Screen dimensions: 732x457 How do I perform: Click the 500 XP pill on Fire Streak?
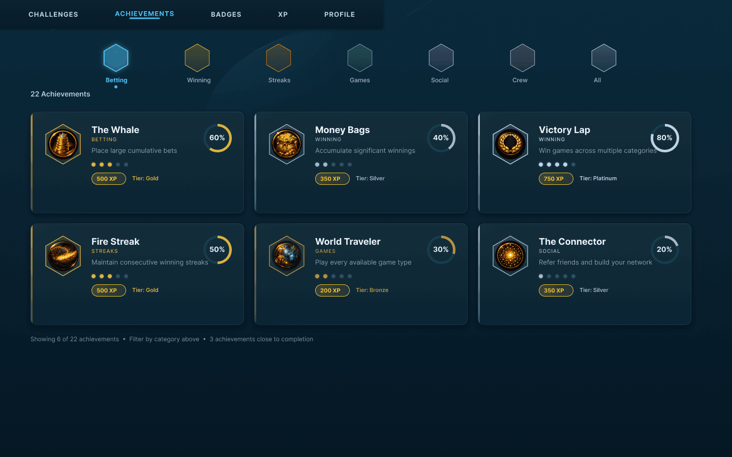(x=109, y=290)
